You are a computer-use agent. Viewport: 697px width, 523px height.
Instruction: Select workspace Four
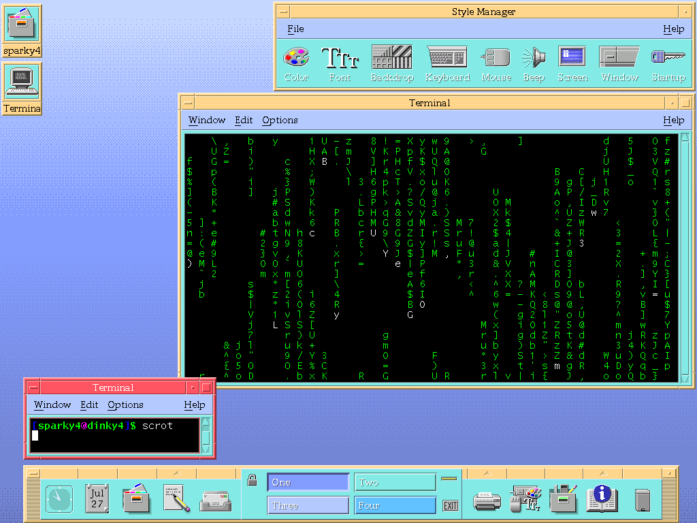[395, 505]
